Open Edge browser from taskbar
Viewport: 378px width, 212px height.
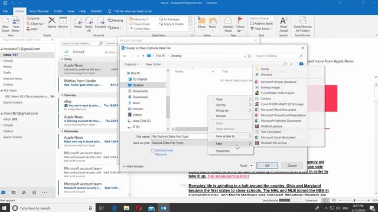114,208
